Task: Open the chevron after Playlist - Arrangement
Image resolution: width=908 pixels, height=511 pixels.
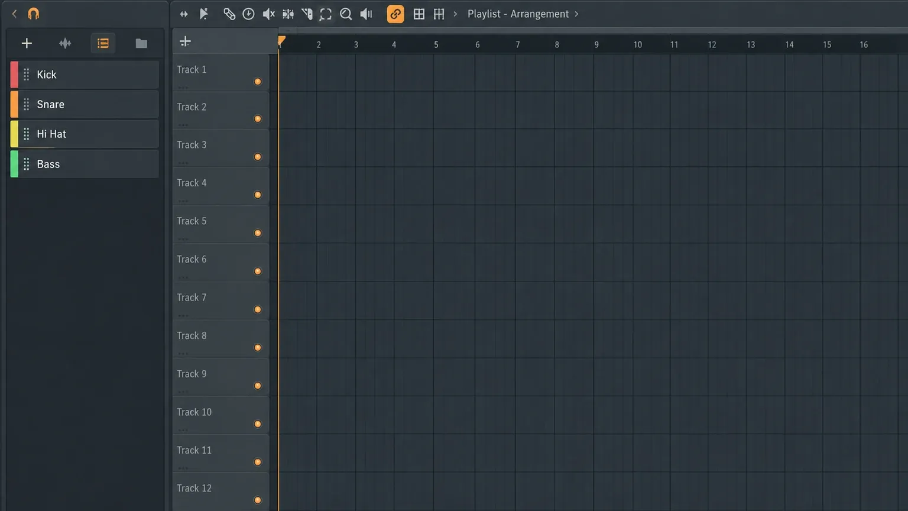Action: pyautogui.click(x=576, y=14)
